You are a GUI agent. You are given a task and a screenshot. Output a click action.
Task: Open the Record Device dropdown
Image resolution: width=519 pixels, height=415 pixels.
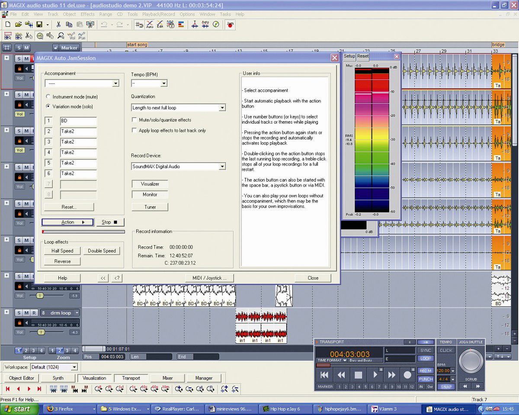coord(222,166)
